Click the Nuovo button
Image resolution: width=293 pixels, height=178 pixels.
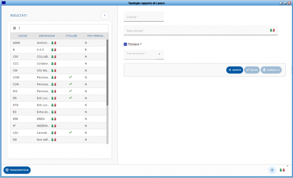[x=234, y=70]
